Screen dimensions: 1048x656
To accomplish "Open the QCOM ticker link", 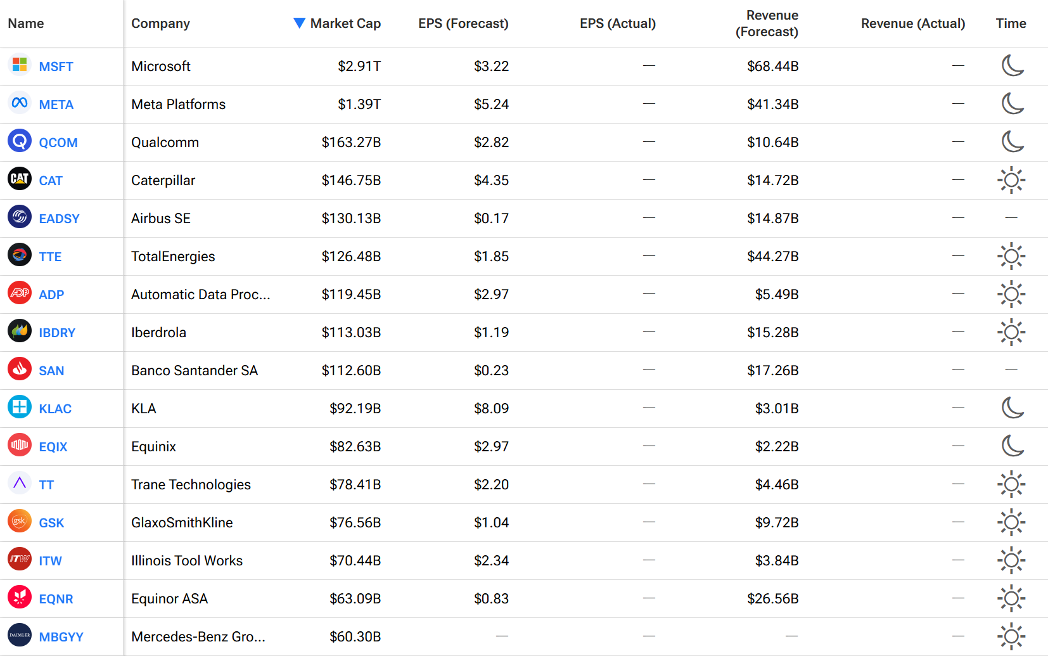I will (x=58, y=143).
